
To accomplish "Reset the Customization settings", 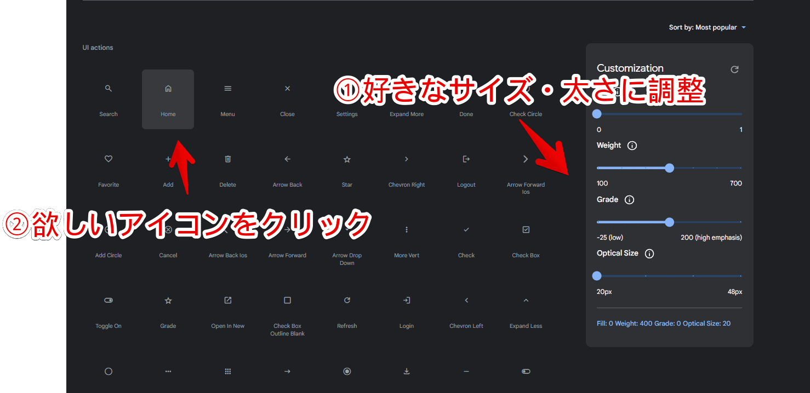I will [735, 70].
